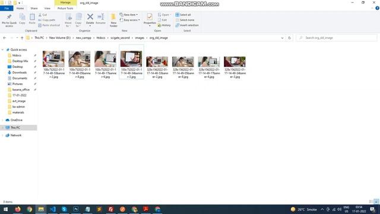Go up one folder level arrow
The width and height of the screenshot is (380, 214).
[x=22, y=38]
